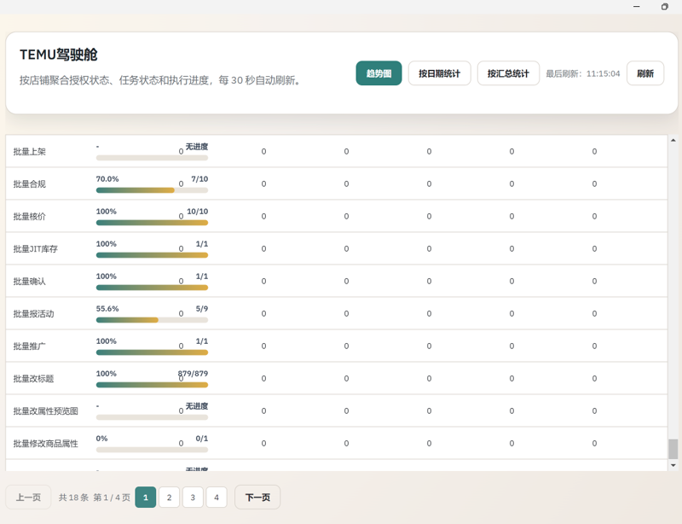This screenshot has width=682, height=524.
Task: Go to the next page 下一页
Action: tap(257, 497)
